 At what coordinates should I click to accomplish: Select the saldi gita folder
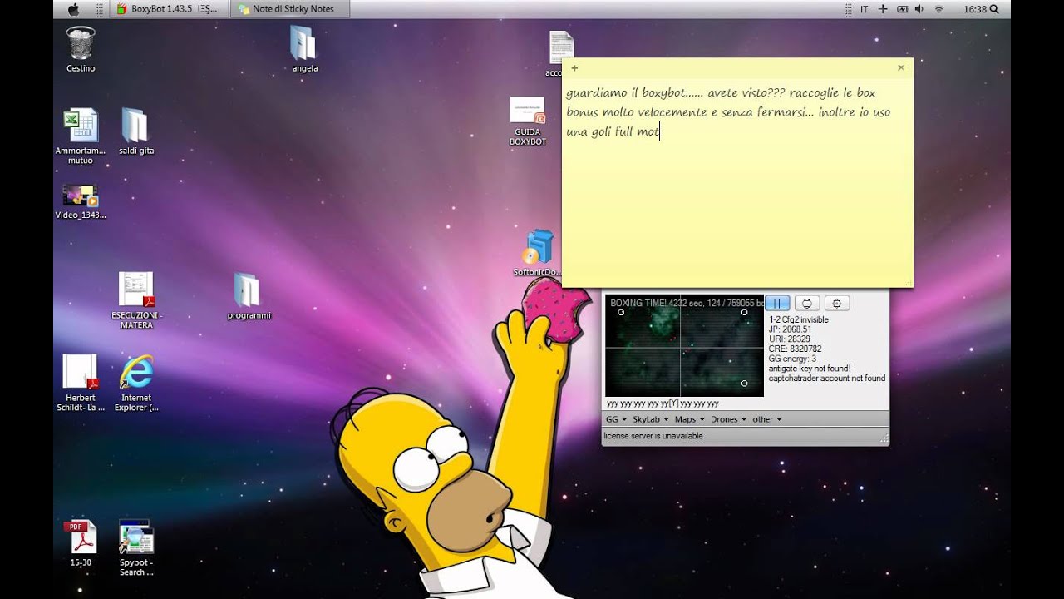click(135, 131)
